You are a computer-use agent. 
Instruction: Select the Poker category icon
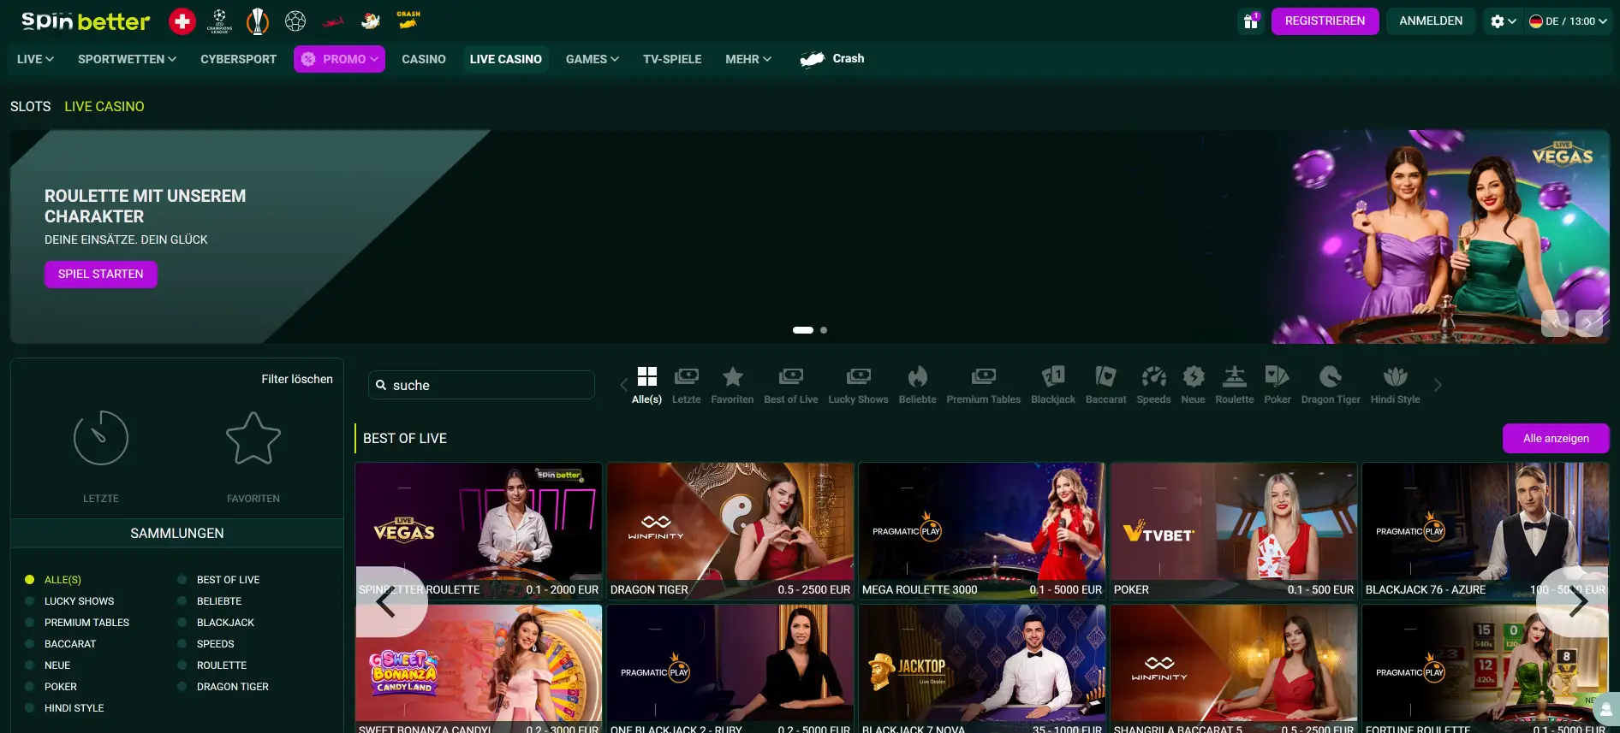(1278, 376)
